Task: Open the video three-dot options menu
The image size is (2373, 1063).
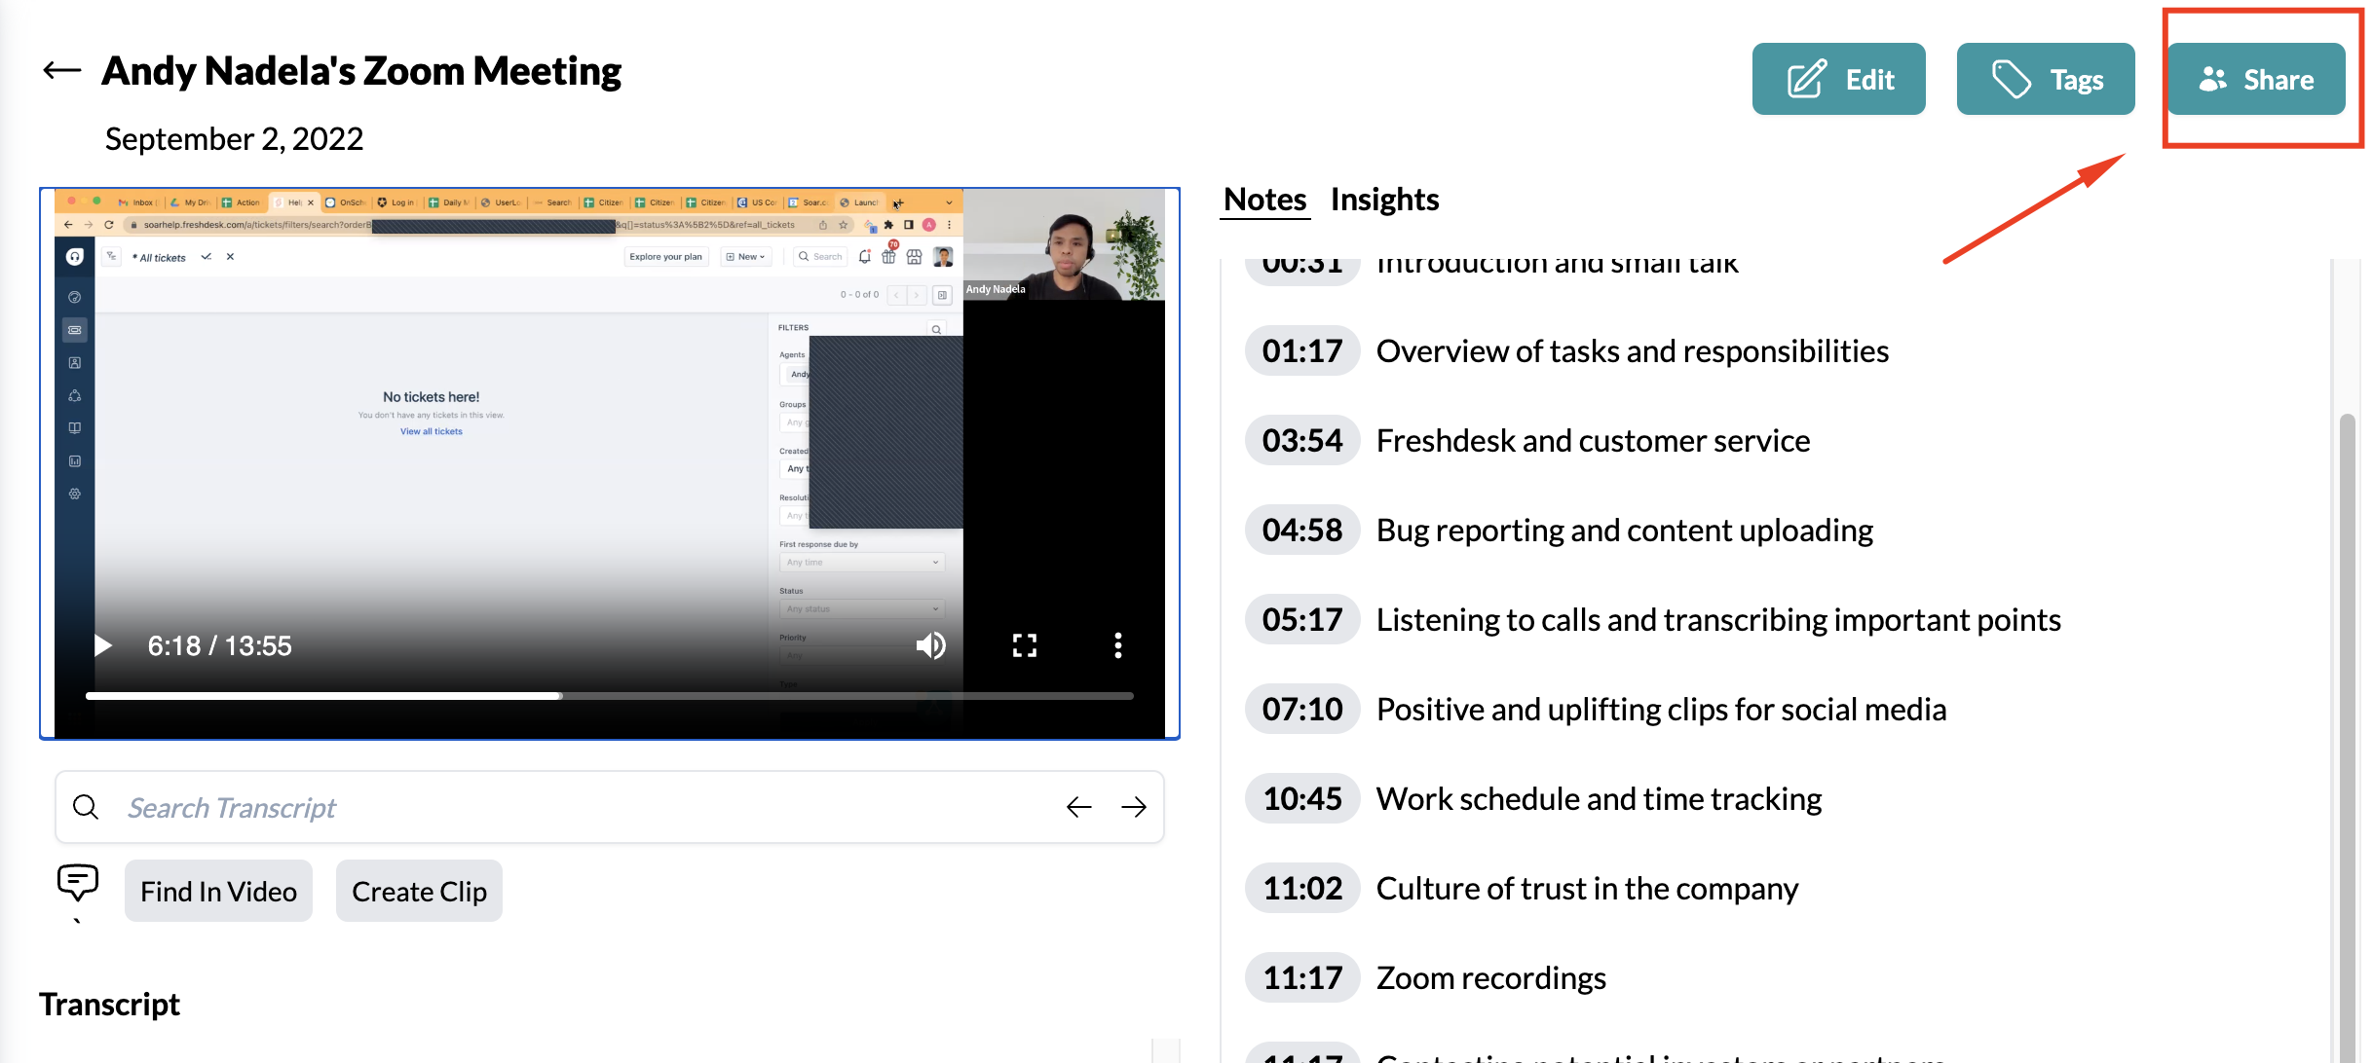Action: click(x=1117, y=645)
